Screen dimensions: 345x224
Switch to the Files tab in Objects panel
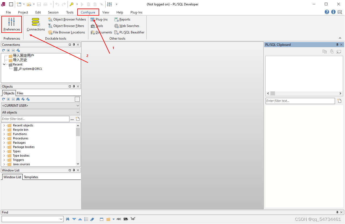click(x=20, y=93)
